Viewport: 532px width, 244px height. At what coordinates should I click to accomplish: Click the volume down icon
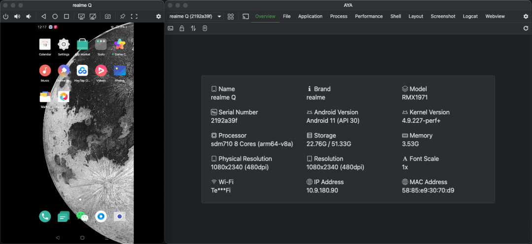[29, 16]
